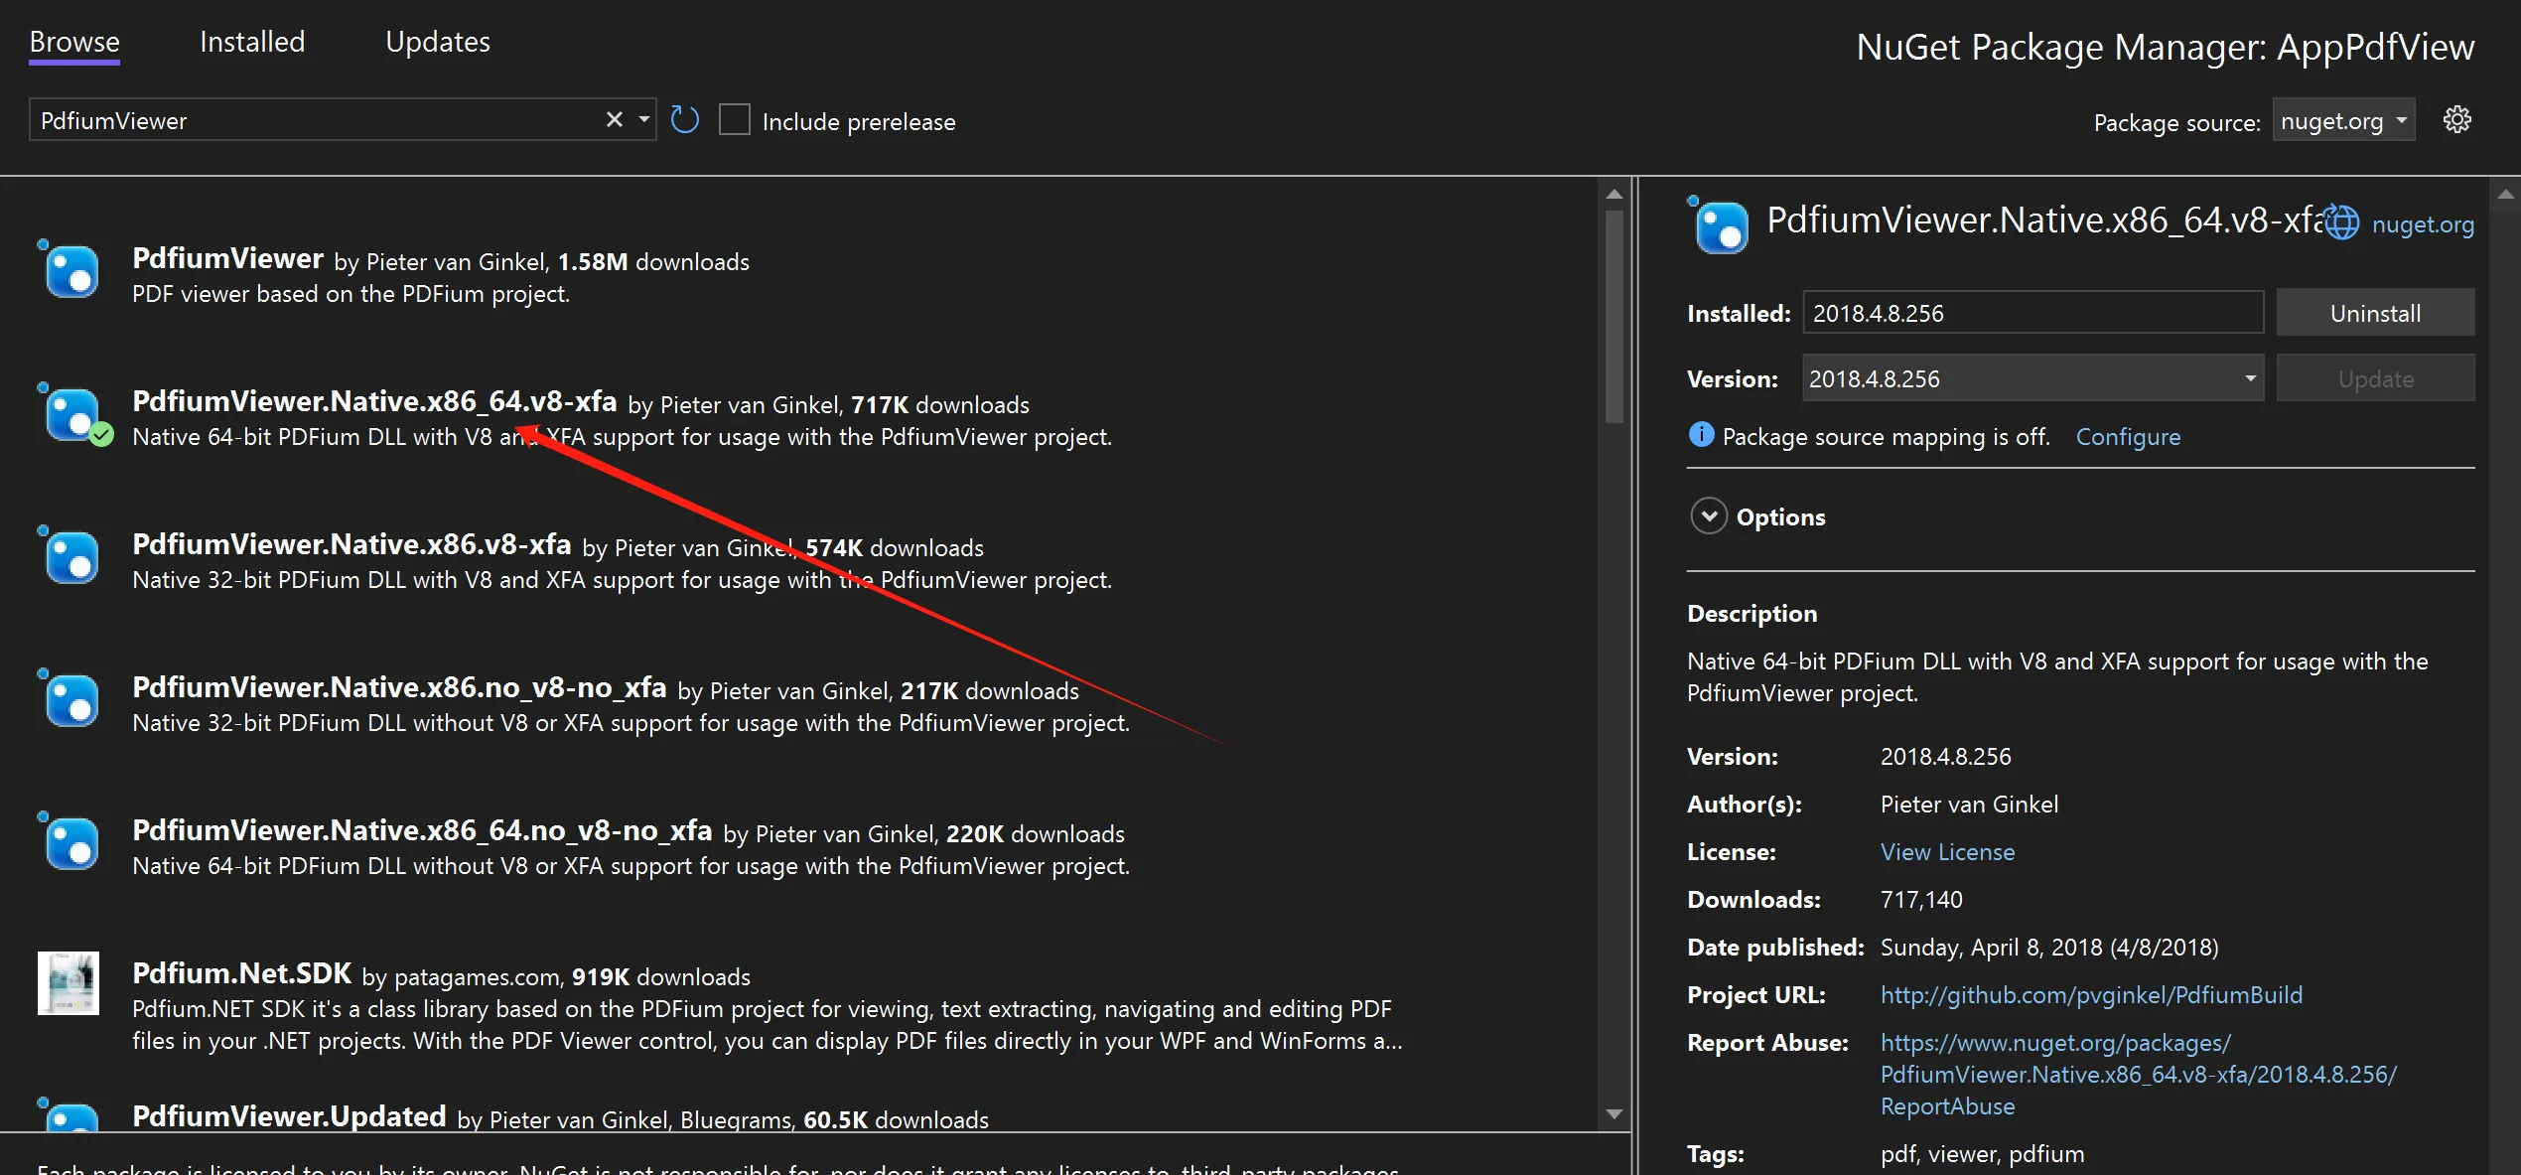Viewport: 2521px width, 1175px height.
Task: Refresh the package search results
Action: pyautogui.click(x=685, y=120)
